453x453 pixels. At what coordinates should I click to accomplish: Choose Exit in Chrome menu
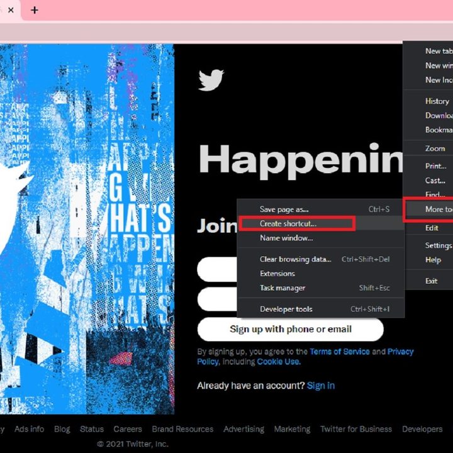(x=428, y=281)
